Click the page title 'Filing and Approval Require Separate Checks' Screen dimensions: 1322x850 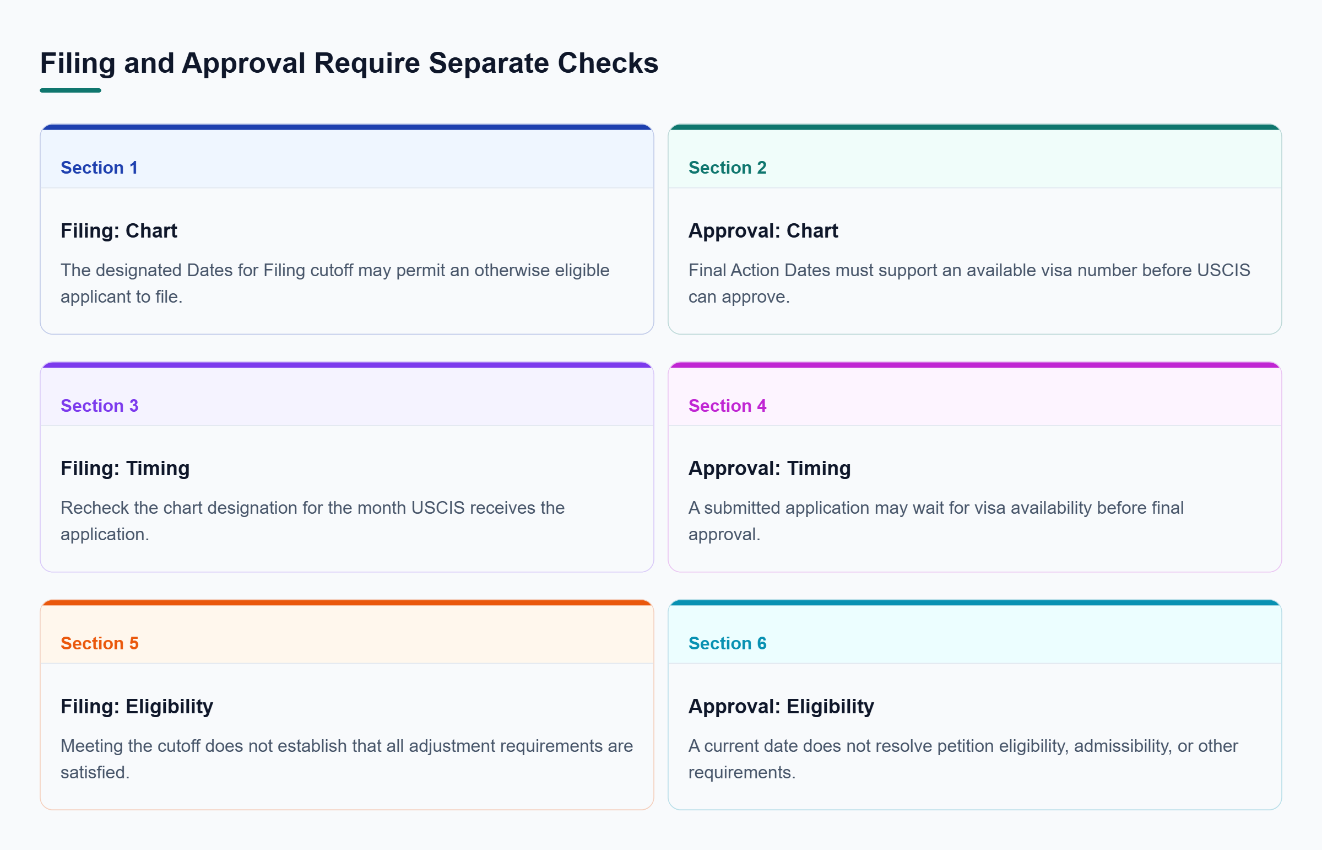point(349,63)
